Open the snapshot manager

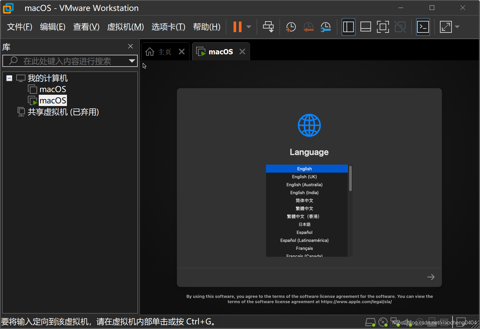pos(326,27)
